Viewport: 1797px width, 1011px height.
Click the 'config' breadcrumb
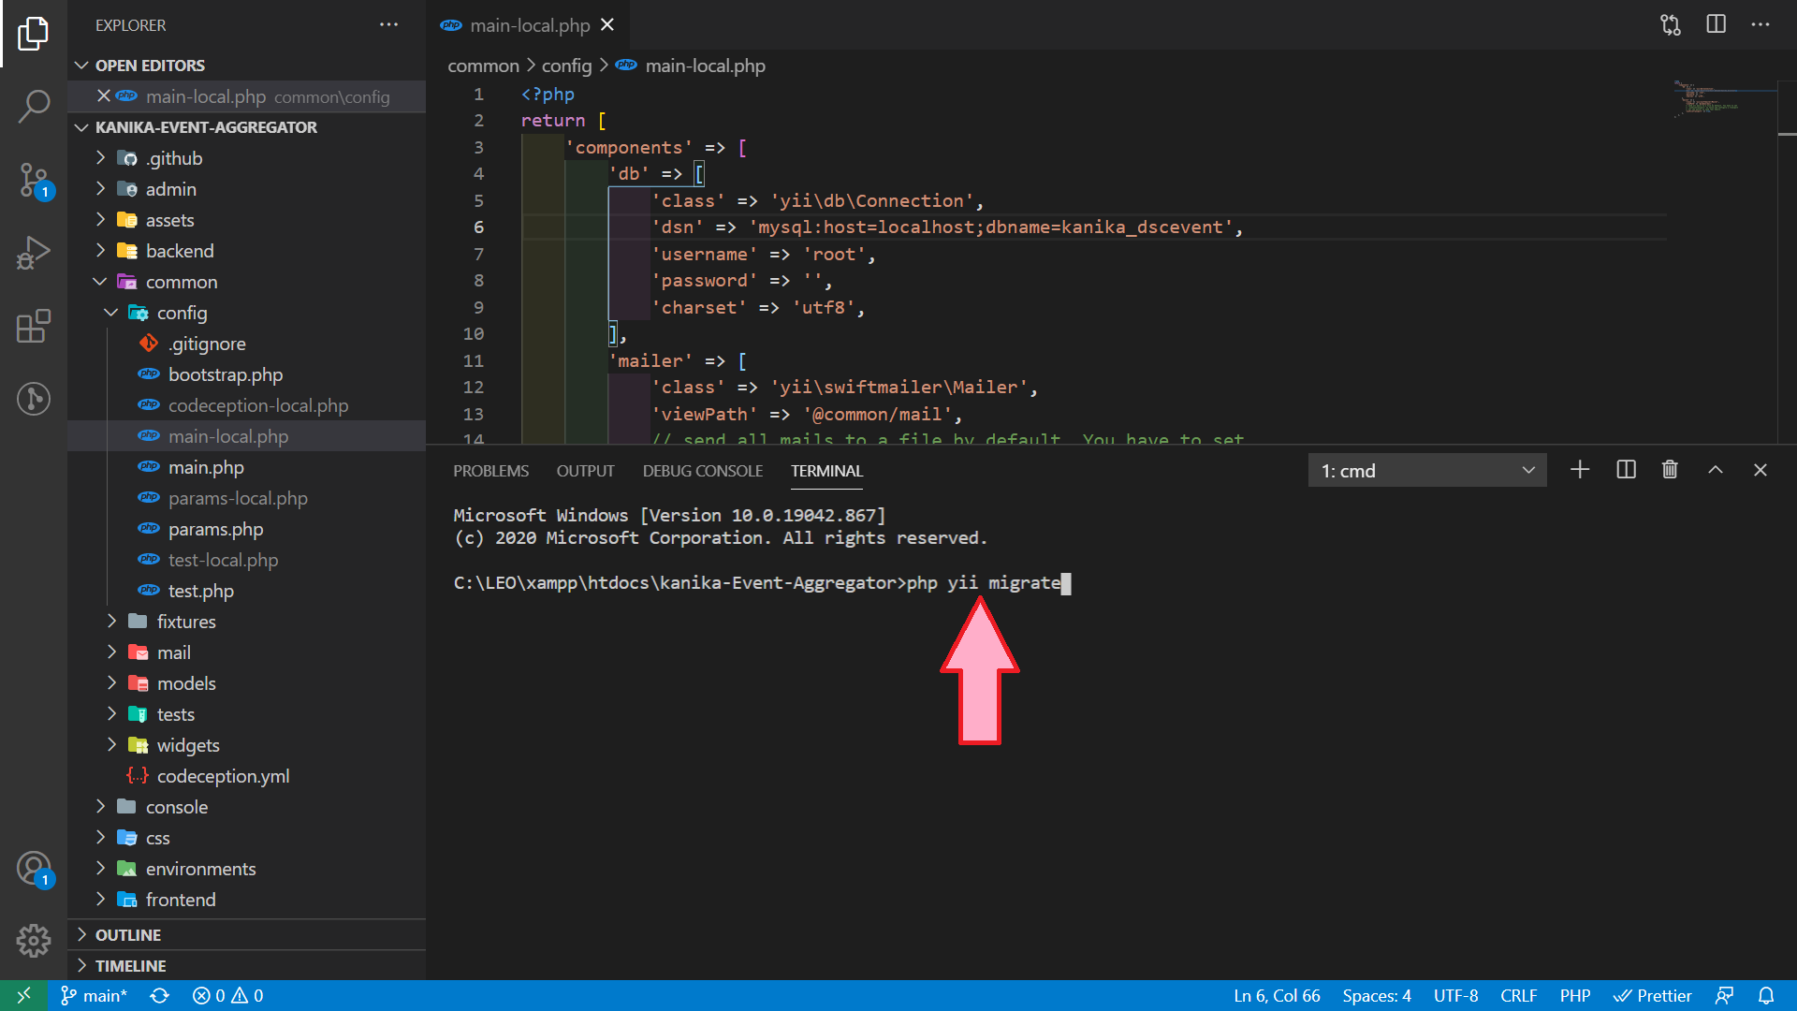click(x=566, y=66)
